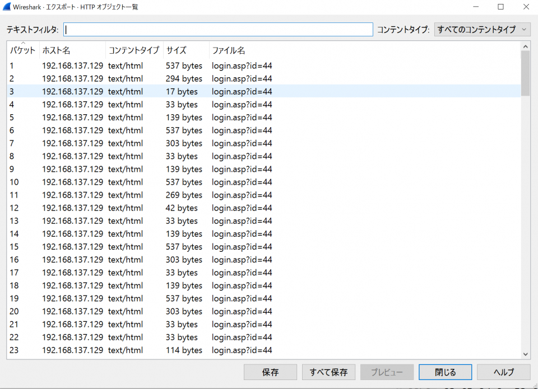This screenshot has height=389, width=538.
Task: Select packet 1 row number
Action: (x=12, y=66)
